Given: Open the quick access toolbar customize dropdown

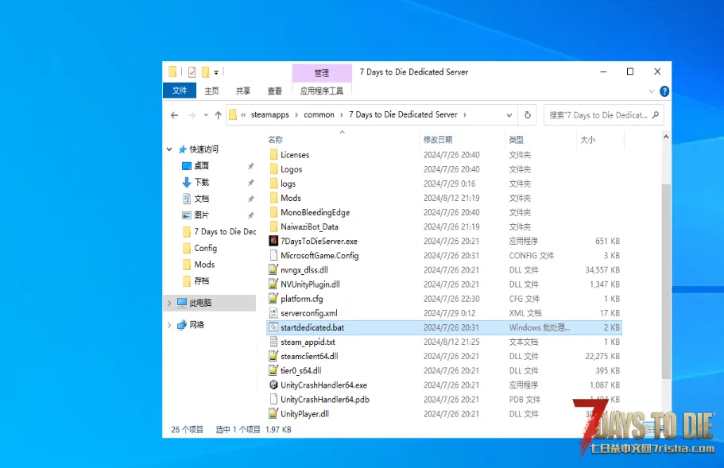Looking at the screenshot, I should click(x=216, y=72).
